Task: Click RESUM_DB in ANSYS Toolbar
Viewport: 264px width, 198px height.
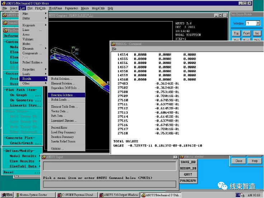Action: click(x=188, y=168)
